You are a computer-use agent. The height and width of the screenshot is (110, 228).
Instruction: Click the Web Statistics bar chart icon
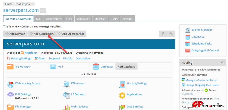click(x=66, y=107)
